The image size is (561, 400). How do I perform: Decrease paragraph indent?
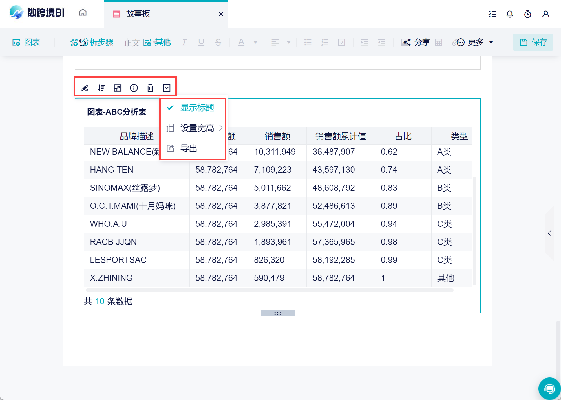click(x=382, y=42)
